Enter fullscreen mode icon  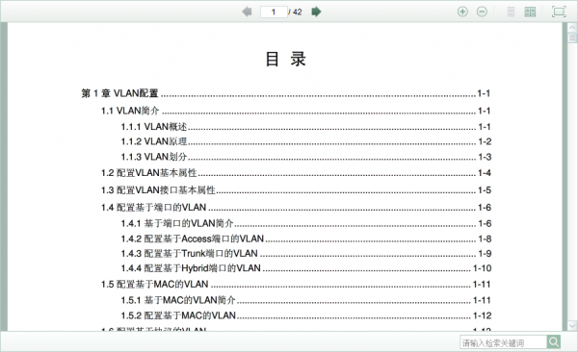559,12
